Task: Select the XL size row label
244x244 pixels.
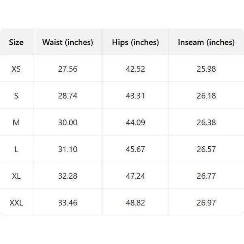Action: point(16,176)
